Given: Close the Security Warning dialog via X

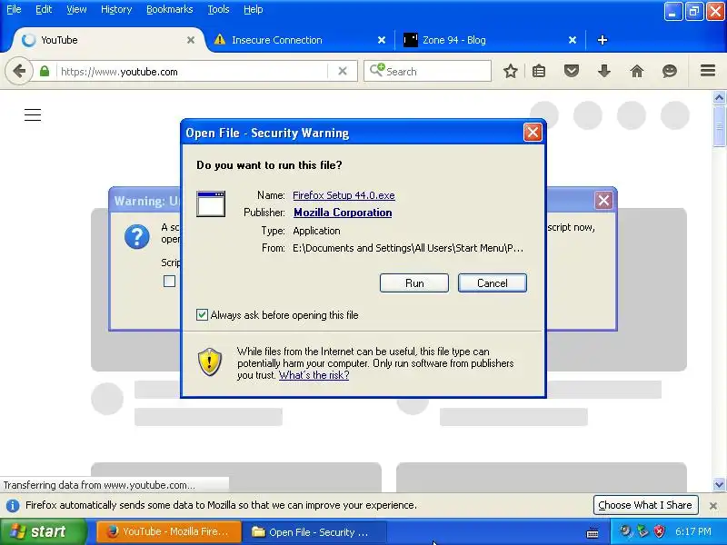Looking at the screenshot, I should [x=533, y=133].
